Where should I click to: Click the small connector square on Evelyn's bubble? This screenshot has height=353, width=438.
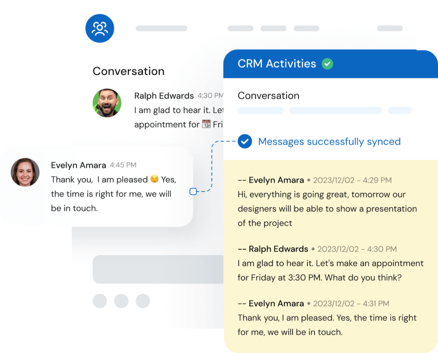193,191
